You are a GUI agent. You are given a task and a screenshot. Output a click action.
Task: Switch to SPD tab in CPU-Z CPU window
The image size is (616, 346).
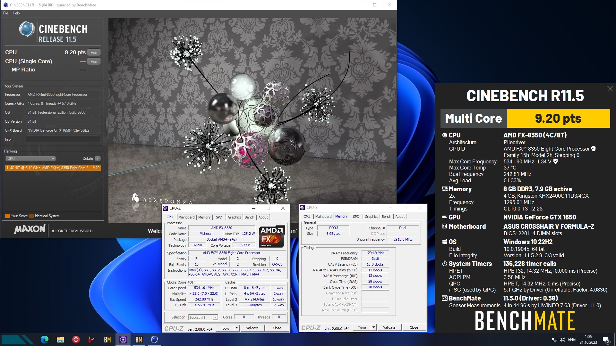(219, 217)
